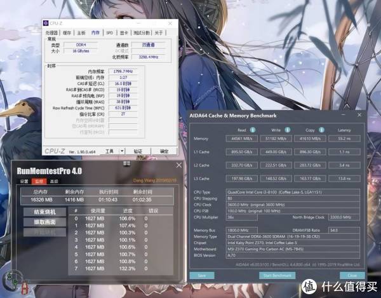Select the 内存 tab in CPU-Z

tap(95, 32)
